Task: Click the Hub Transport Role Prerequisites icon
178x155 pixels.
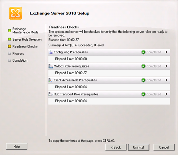Action: 50,94
